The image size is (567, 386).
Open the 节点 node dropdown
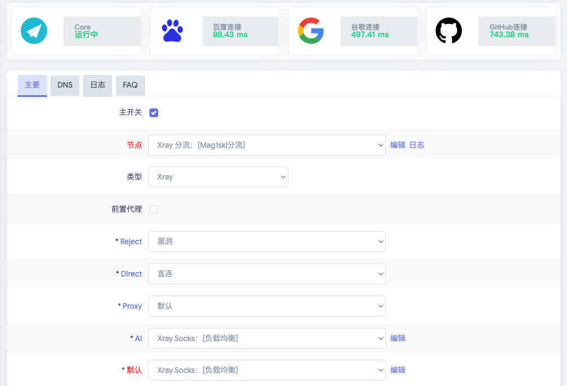pos(267,145)
